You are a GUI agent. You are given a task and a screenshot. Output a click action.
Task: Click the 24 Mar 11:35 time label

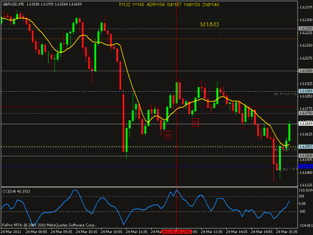pos(137,232)
